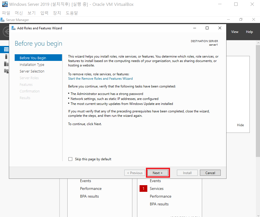Image resolution: width=260 pixels, height=217 pixels.
Task: Click File and Storage Services sidebar icon
Action: (x=6, y=71)
